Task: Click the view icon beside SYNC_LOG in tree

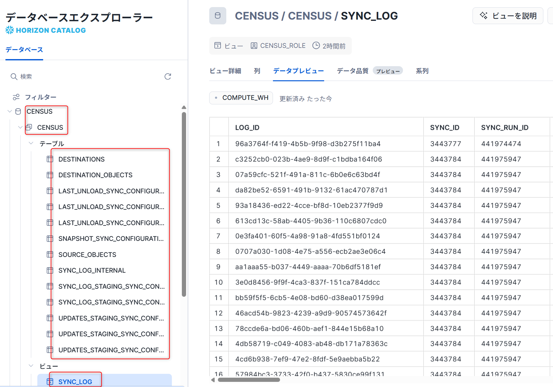Action: [x=50, y=382]
